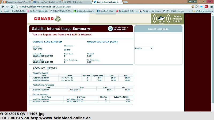Open a new tab button
The height and width of the screenshot is (120, 214).
[125, 2]
